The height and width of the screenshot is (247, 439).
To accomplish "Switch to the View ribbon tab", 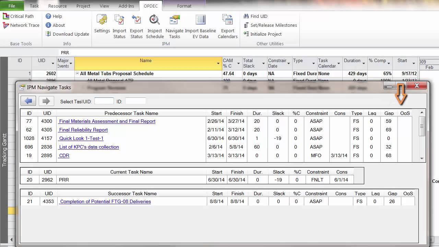I will tap(104, 6).
